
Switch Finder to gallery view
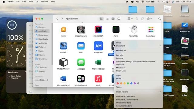coord(119,19)
